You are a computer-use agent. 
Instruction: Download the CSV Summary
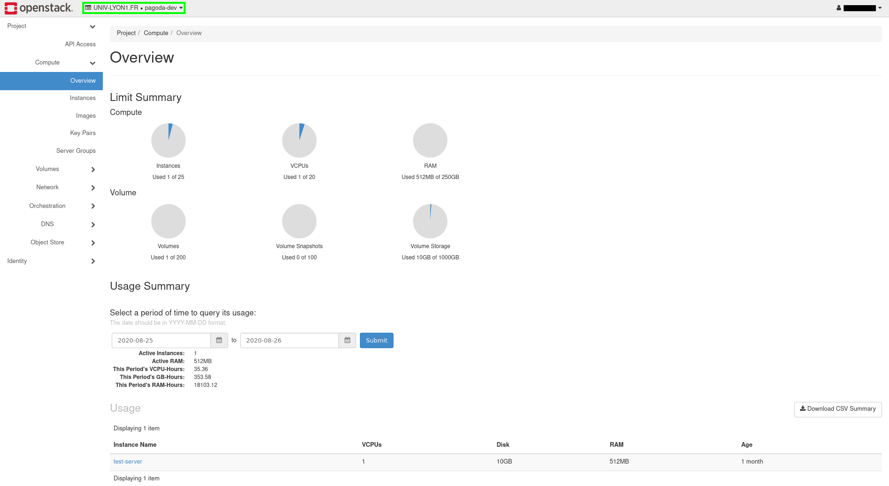(838, 409)
